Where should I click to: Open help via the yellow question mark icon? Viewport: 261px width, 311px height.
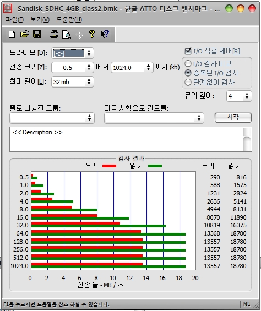click(92, 34)
